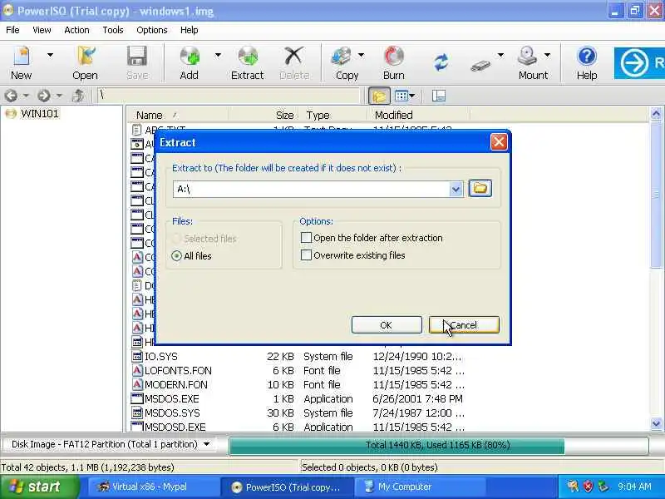665x499 pixels.
Task: Open the File menu
Action: (x=12, y=30)
